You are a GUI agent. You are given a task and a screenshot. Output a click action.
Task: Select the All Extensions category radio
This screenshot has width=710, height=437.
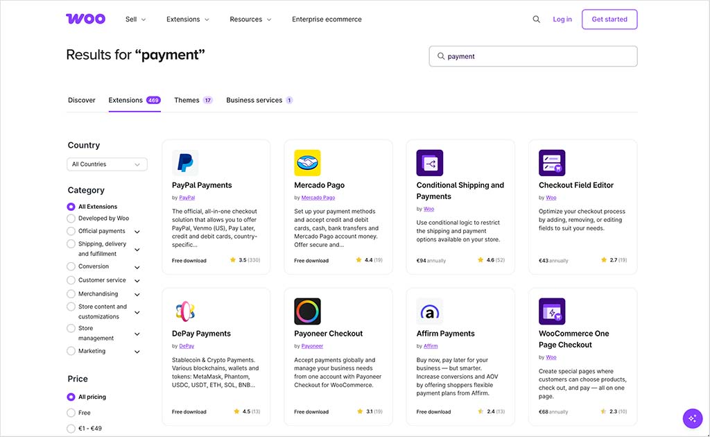coord(71,207)
